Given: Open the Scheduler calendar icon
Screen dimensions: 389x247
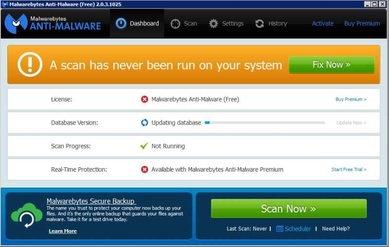Looking at the screenshot, I should pyautogui.click(x=280, y=229).
